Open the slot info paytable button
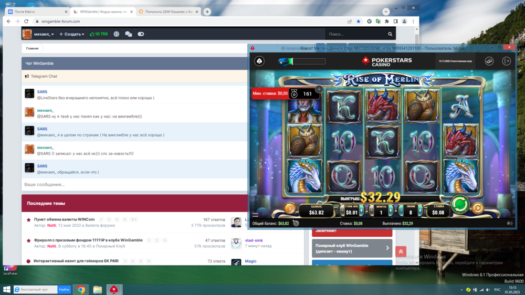Screen dimensions: 525x295 point(289,208)
